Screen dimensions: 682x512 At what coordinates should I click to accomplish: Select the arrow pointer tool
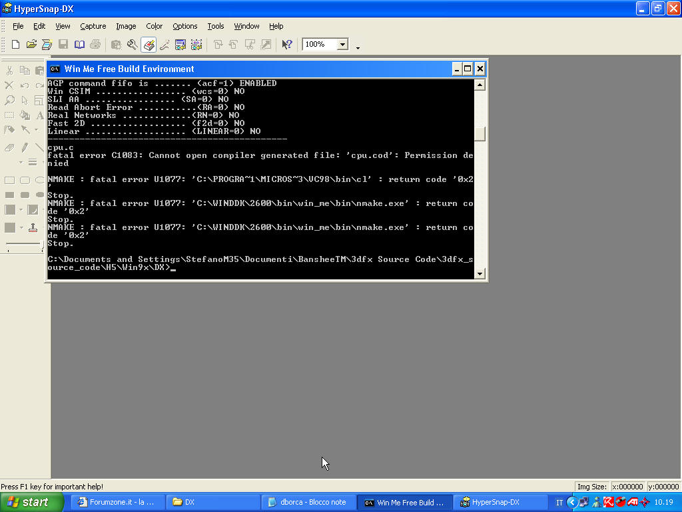click(25, 101)
